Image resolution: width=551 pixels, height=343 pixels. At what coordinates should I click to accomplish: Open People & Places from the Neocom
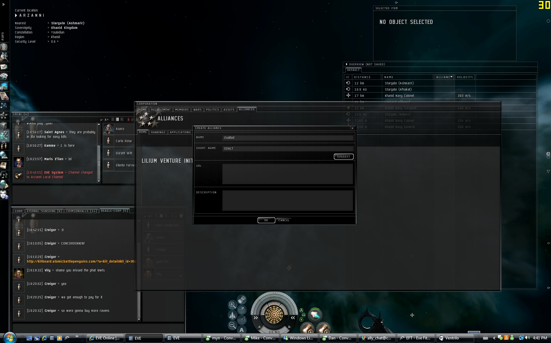4,57
